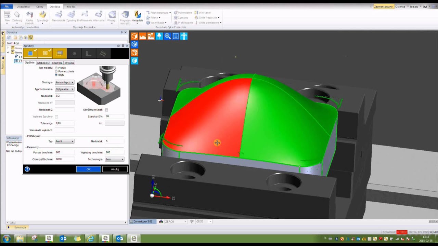Screen dimensions: 438x246
Task: Open help with the blue question mark icon
Action: point(27,169)
